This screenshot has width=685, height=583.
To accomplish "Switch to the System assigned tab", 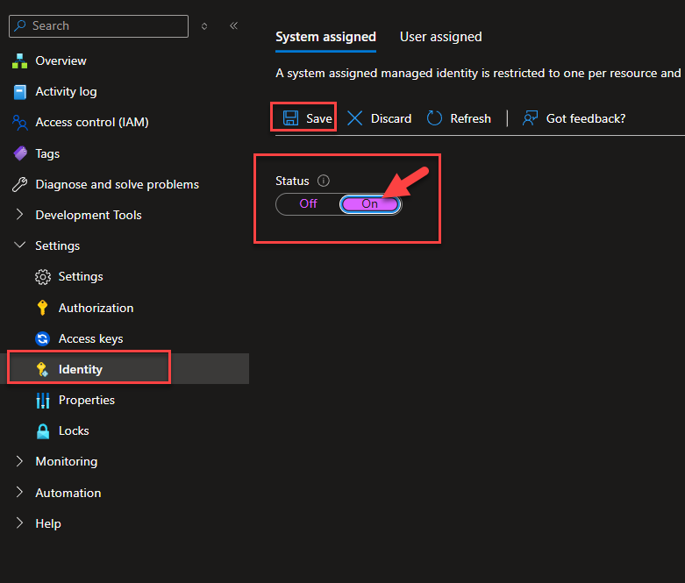I will click(325, 37).
